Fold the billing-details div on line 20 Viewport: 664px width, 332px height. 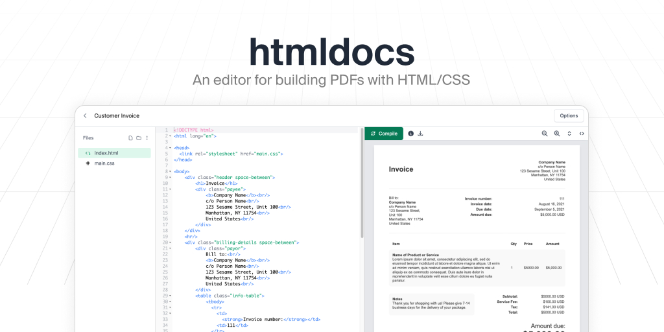pyautogui.click(x=170, y=243)
